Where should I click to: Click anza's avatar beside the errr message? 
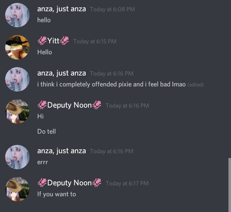click(17, 157)
